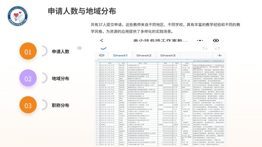Click the header title 金小玲名师工作室新...
262x147 pixels.
[161, 41]
